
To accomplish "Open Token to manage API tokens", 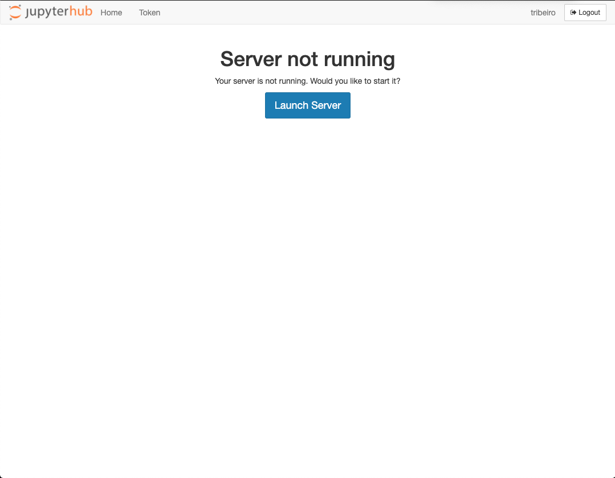I will (x=149, y=13).
